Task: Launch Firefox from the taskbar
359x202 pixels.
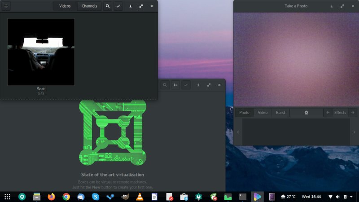Action: coord(51,197)
